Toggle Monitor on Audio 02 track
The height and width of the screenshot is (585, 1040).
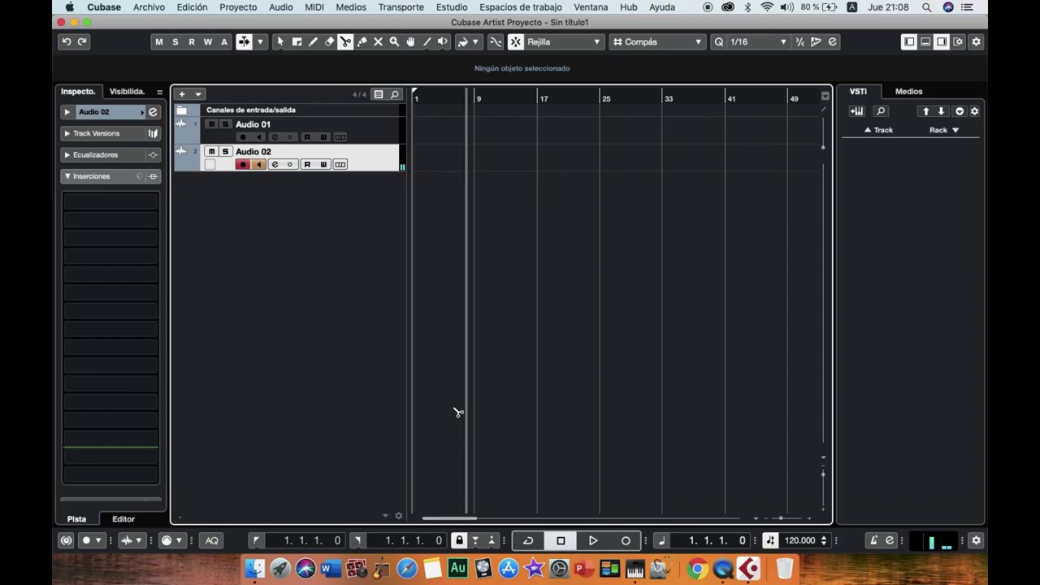coord(258,165)
